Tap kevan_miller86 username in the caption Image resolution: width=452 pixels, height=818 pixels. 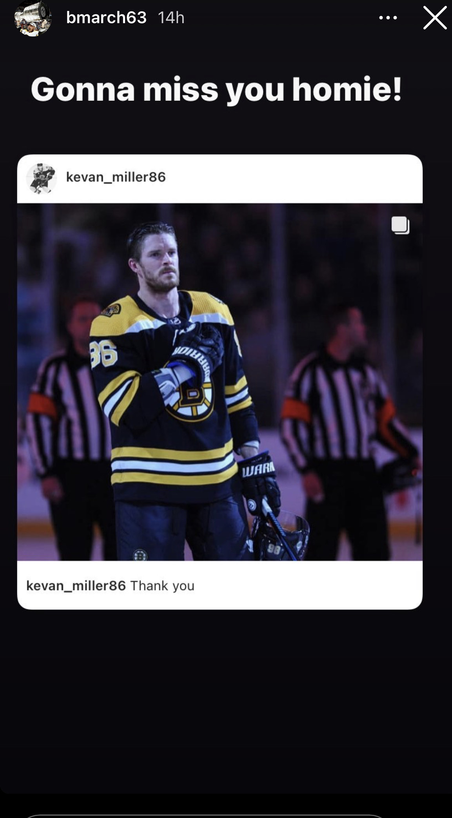point(76,585)
